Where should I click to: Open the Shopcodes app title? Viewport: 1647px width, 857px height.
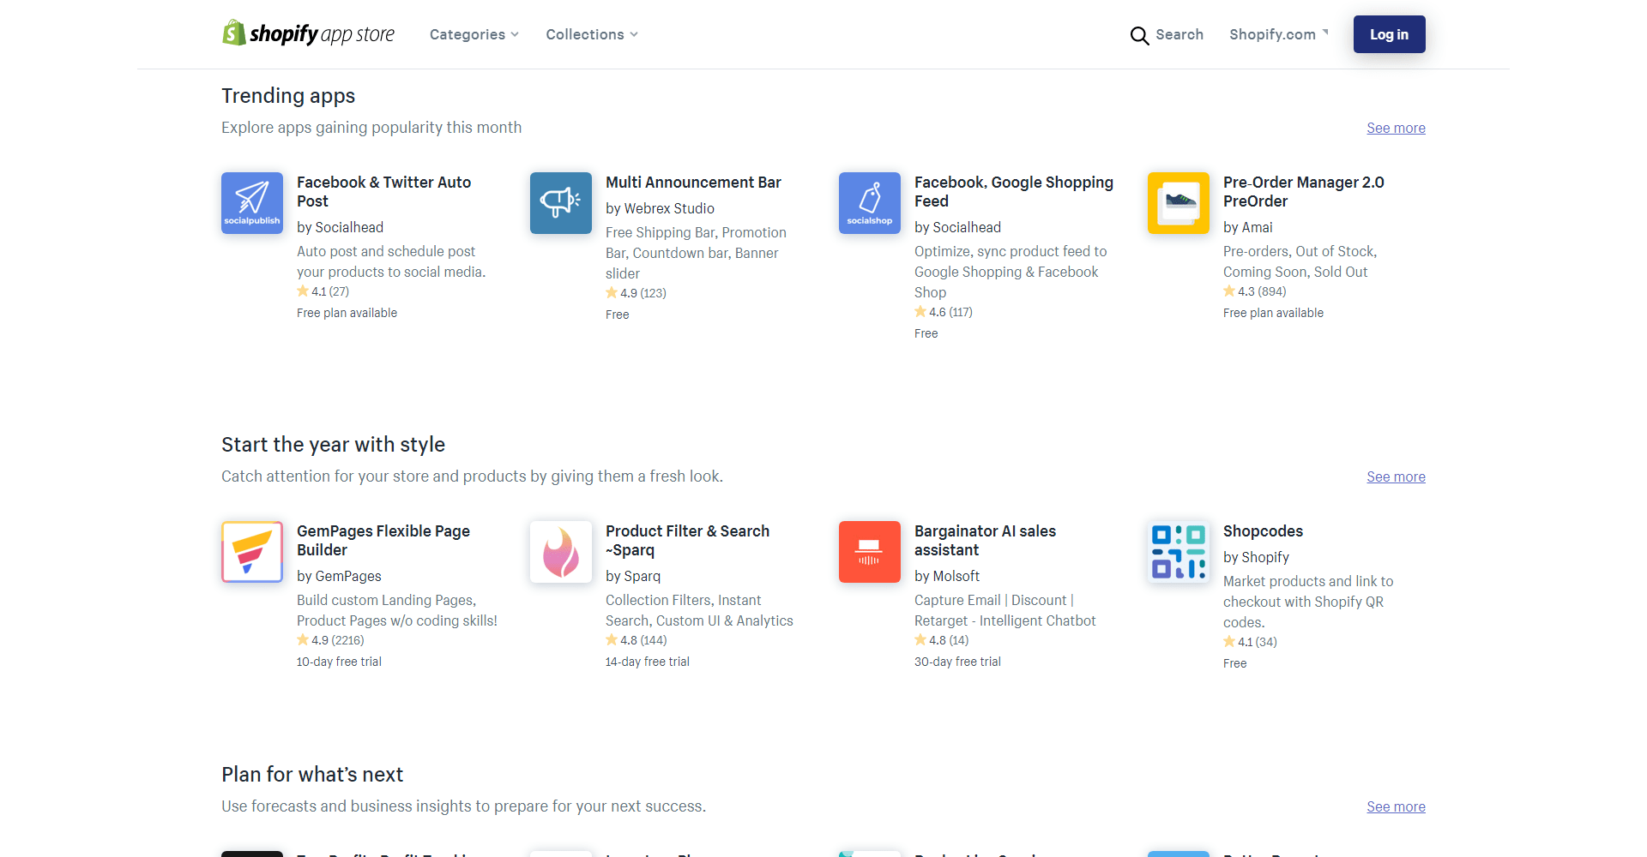pos(1263,531)
